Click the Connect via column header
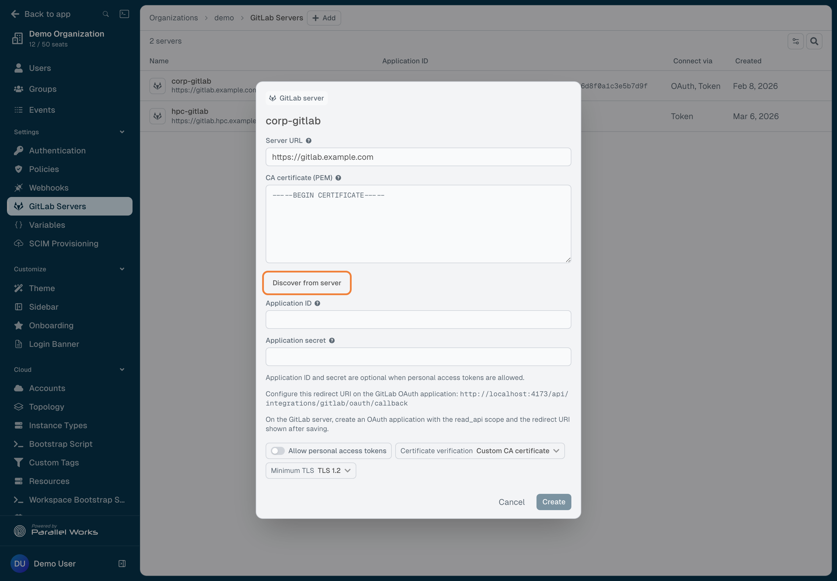Image resolution: width=837 pixels, height=581 pixels. 692,61
